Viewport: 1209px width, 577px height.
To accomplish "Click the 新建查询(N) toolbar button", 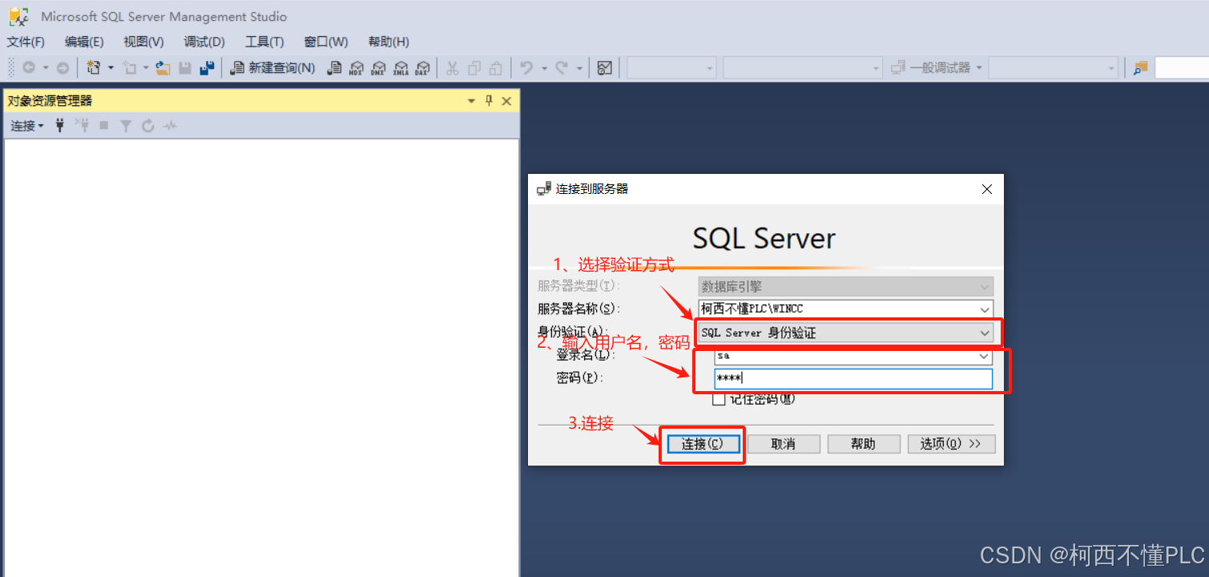I will (272, 68).
